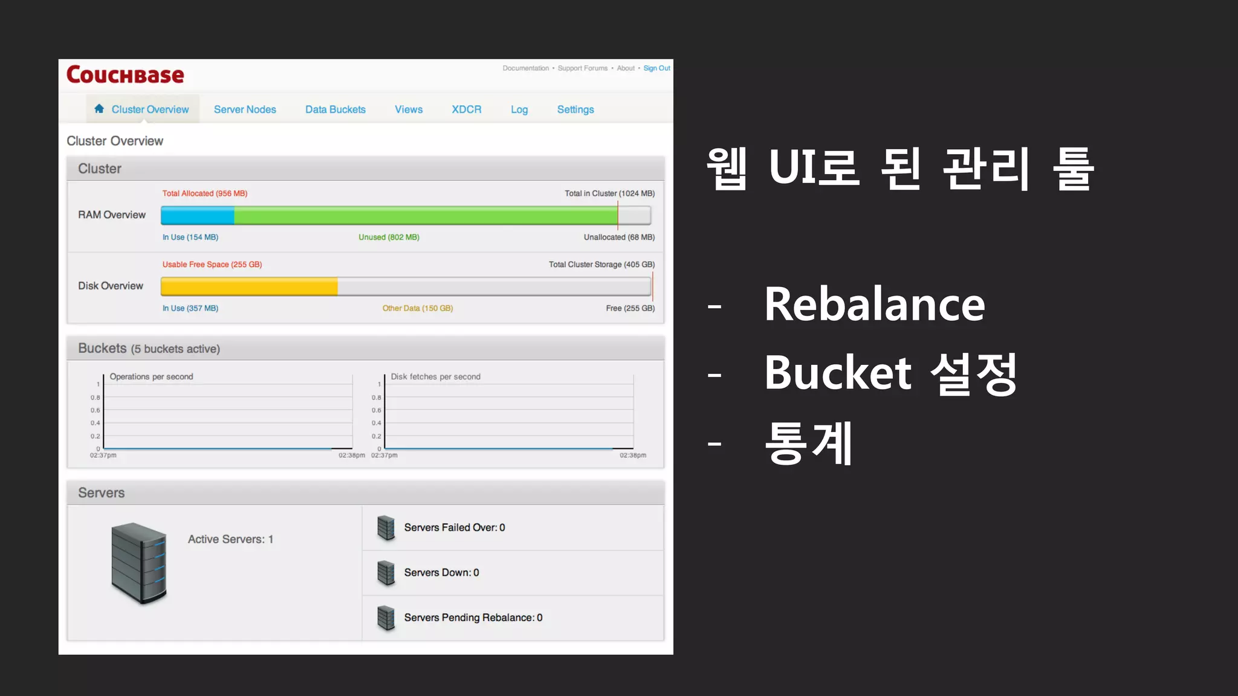Click the Sign Out link
Viewport: 1238px width, 696px height.
coord(656,68)
